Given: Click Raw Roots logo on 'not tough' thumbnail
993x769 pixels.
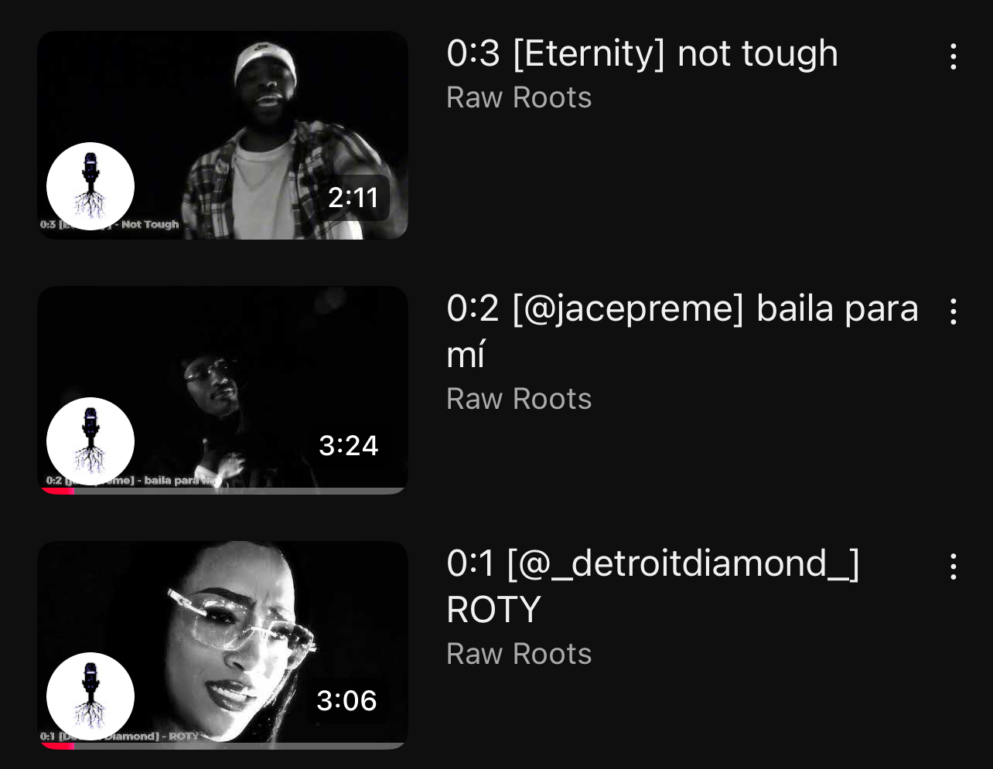Looking at the screenshot, I should tap(90, 186).
